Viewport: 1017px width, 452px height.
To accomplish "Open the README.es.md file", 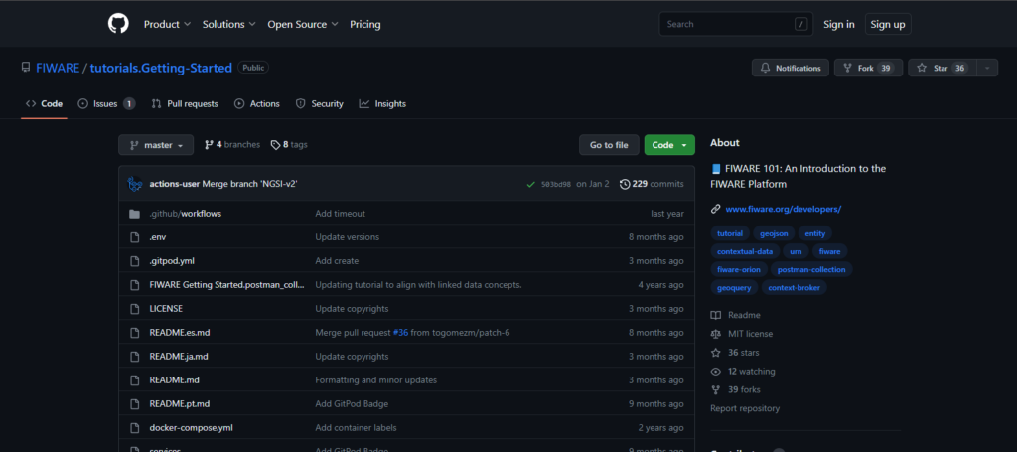I will pos(180,332).
